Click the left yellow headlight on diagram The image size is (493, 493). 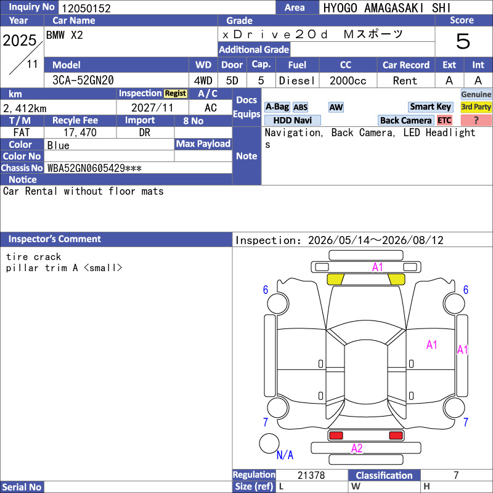[x=335, y=279]
